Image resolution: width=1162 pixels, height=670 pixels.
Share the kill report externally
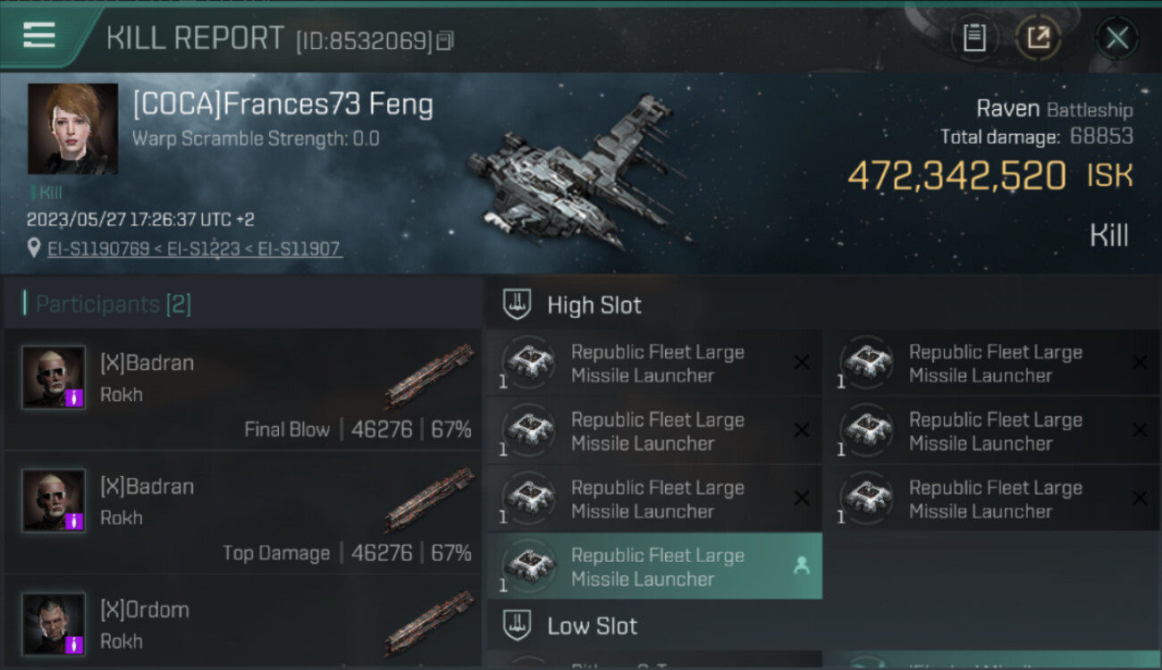coord(1038,38)
